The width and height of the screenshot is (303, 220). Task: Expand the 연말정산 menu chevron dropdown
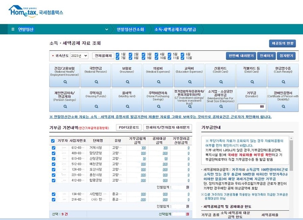point(107,29)
